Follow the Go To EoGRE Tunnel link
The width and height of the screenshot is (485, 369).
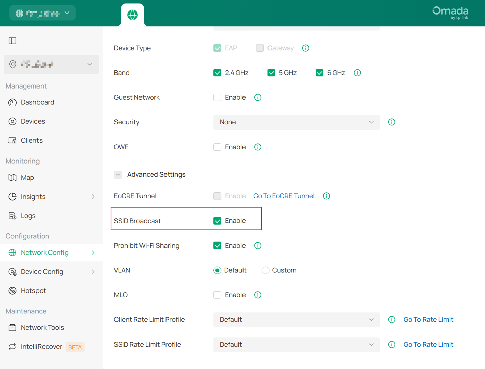284,196
